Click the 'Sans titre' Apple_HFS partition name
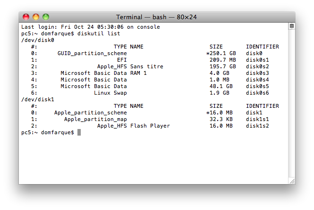Viewport: 314px width, 210px height. (x=147, y=66)
